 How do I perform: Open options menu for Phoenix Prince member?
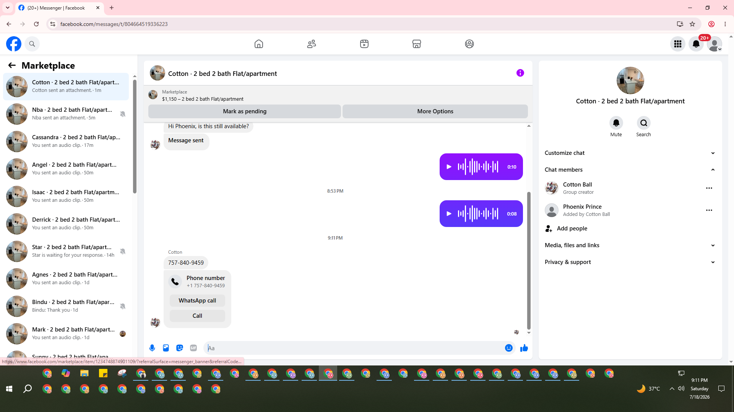[x=709, y=210]
